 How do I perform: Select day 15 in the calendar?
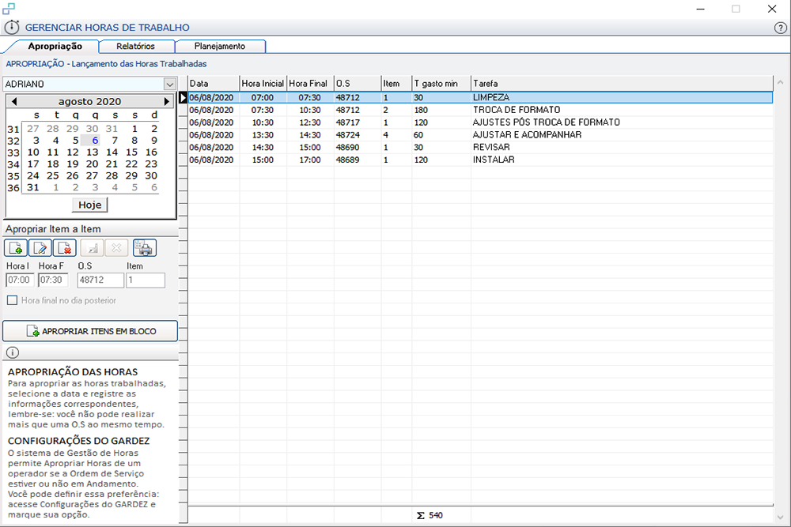pyautogui.click(x=131, y=152)
